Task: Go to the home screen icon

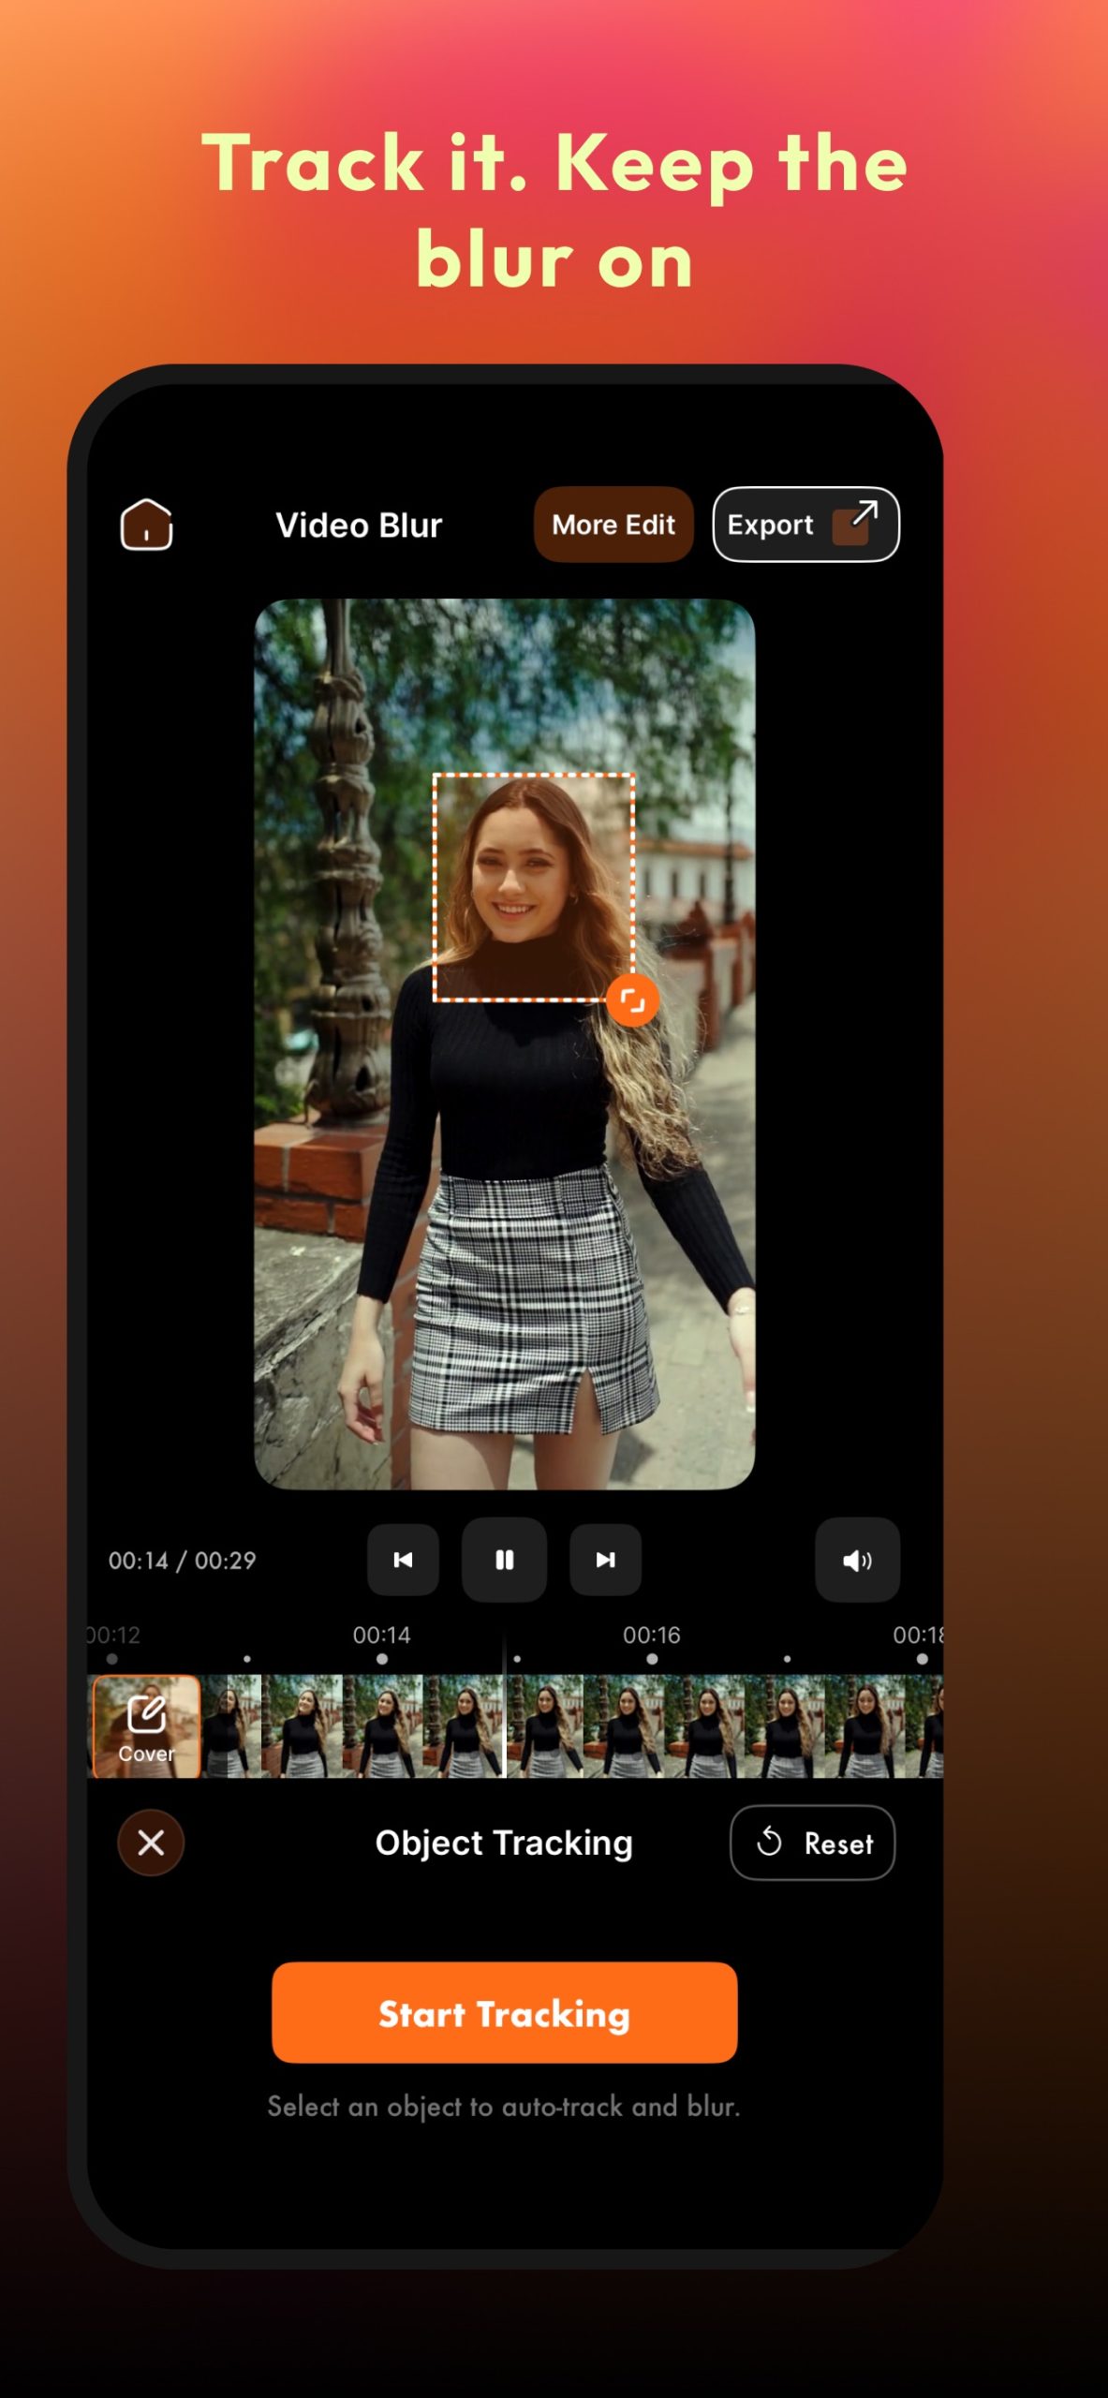Action: coord(146,525)
